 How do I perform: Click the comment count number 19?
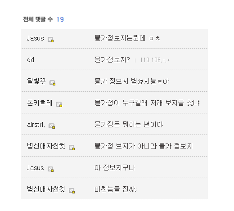[60, 19]
